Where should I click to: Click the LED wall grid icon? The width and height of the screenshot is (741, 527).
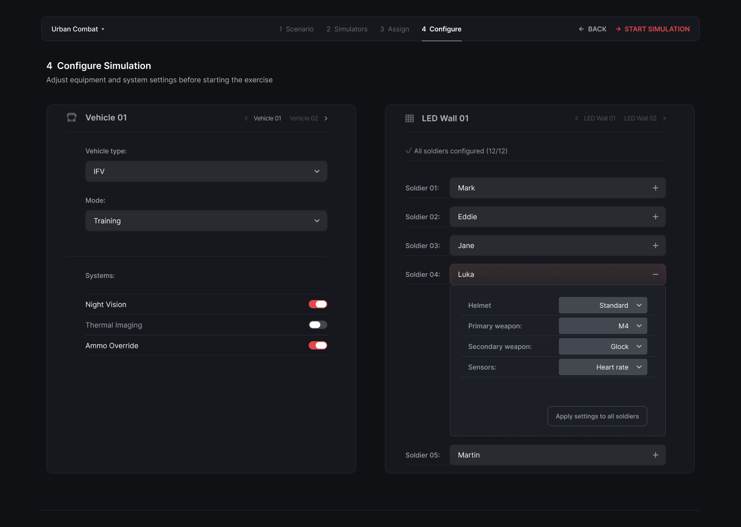410,118
